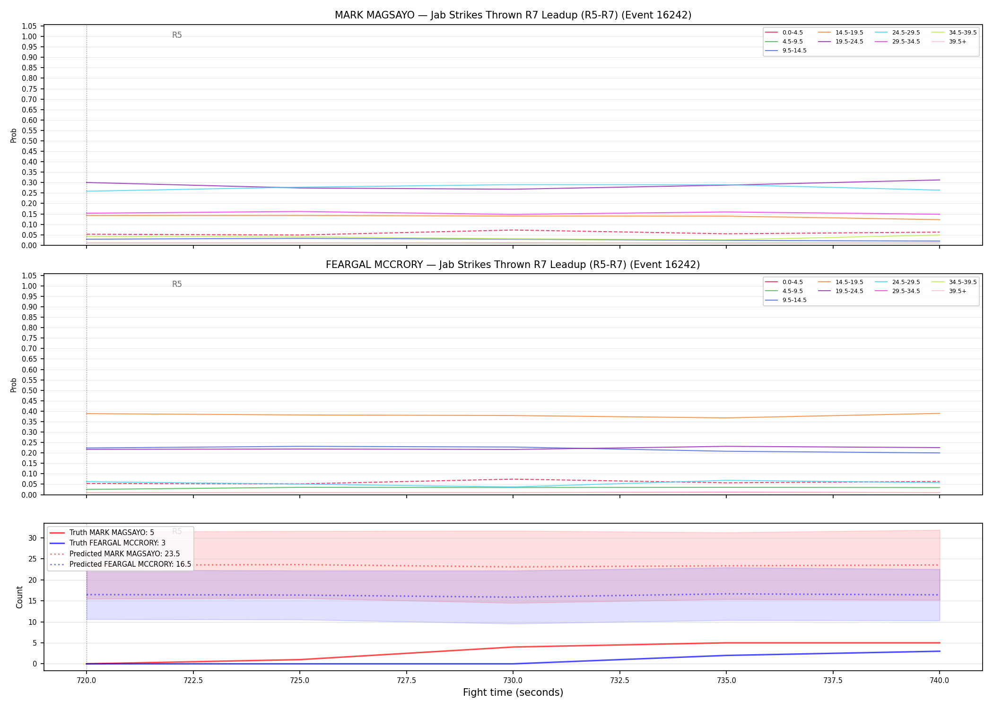Select 39.5+ legend entry in top chart
Image resolution: width=993 pixels, height=709 pixels.
point(949,42)
